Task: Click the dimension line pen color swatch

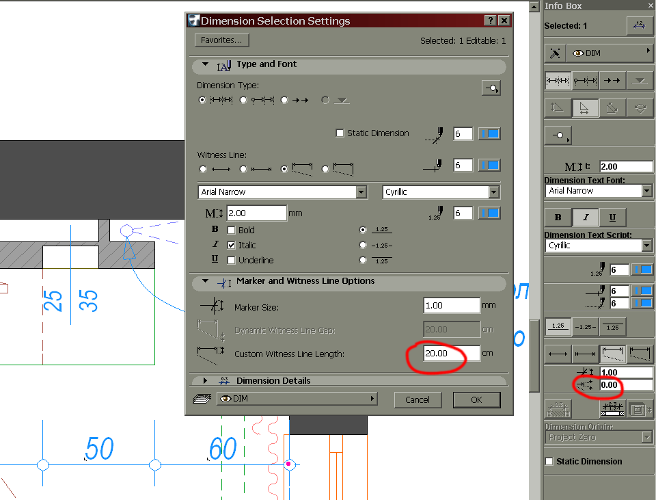Action: [x=489, y=133]
